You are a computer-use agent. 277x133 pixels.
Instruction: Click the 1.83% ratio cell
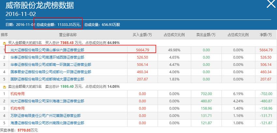coord(174,79)
